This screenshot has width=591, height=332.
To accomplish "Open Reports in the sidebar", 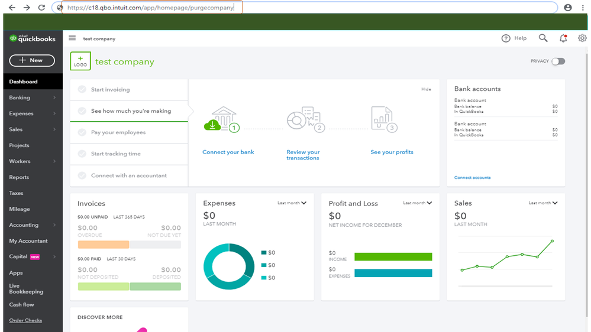I will click(x=19, y=177).
